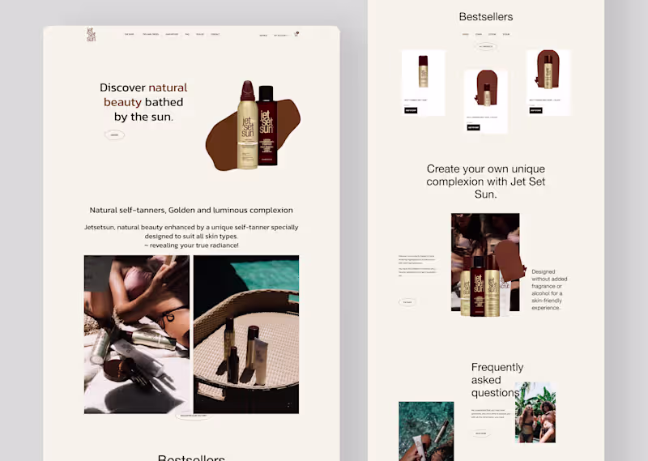
Task: Click pill button under Frequently asked questions
Action: tap(480, 433)
